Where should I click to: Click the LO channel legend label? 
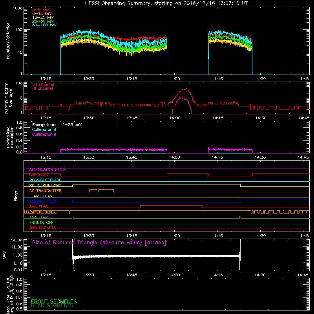(x=43, y=84)
